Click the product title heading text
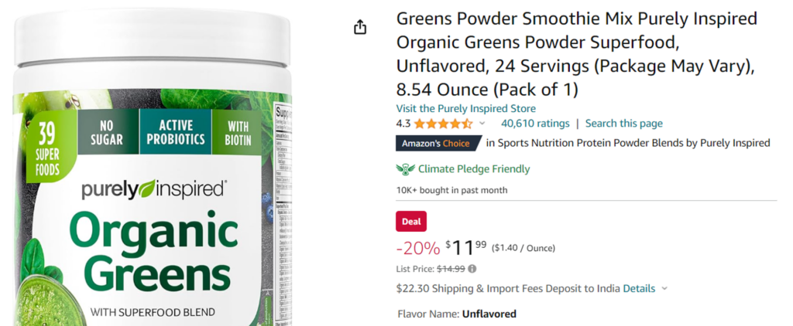Image resolution: width=793 pixels, height=326 pixels. pyautogui.click(x=576, y=54)
